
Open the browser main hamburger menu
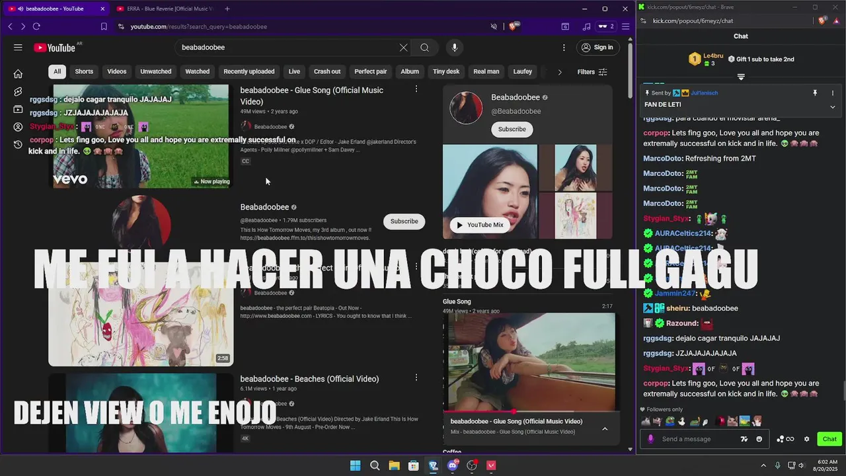tap(625, 26)
